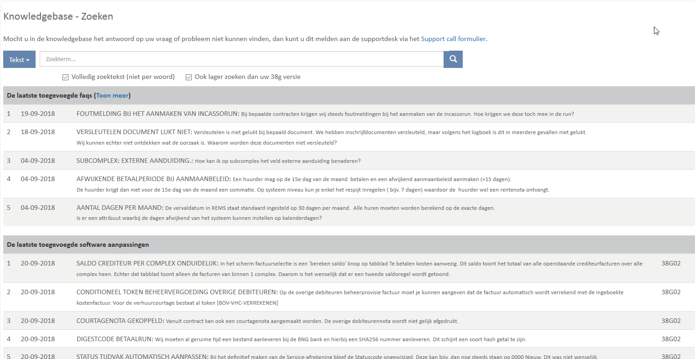Click version 38G02 of Digestcode betaalrun row

[x=671, y=339]
